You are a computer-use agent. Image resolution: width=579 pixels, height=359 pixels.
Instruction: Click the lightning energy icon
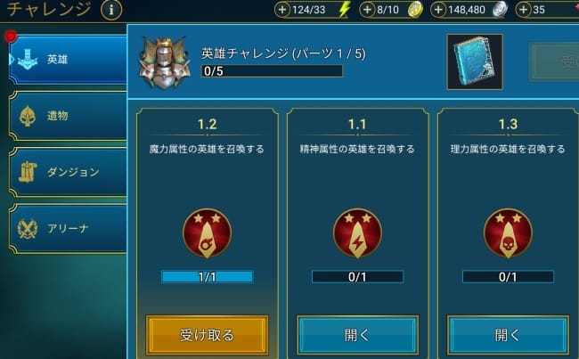coord(345,10)
